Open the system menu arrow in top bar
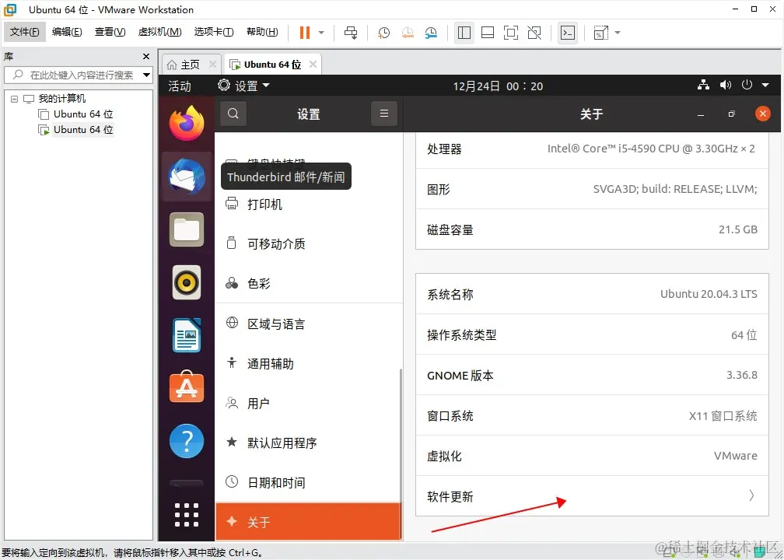Image resolution: width=784 pixels, height=560 pixels. click(765, 86)
